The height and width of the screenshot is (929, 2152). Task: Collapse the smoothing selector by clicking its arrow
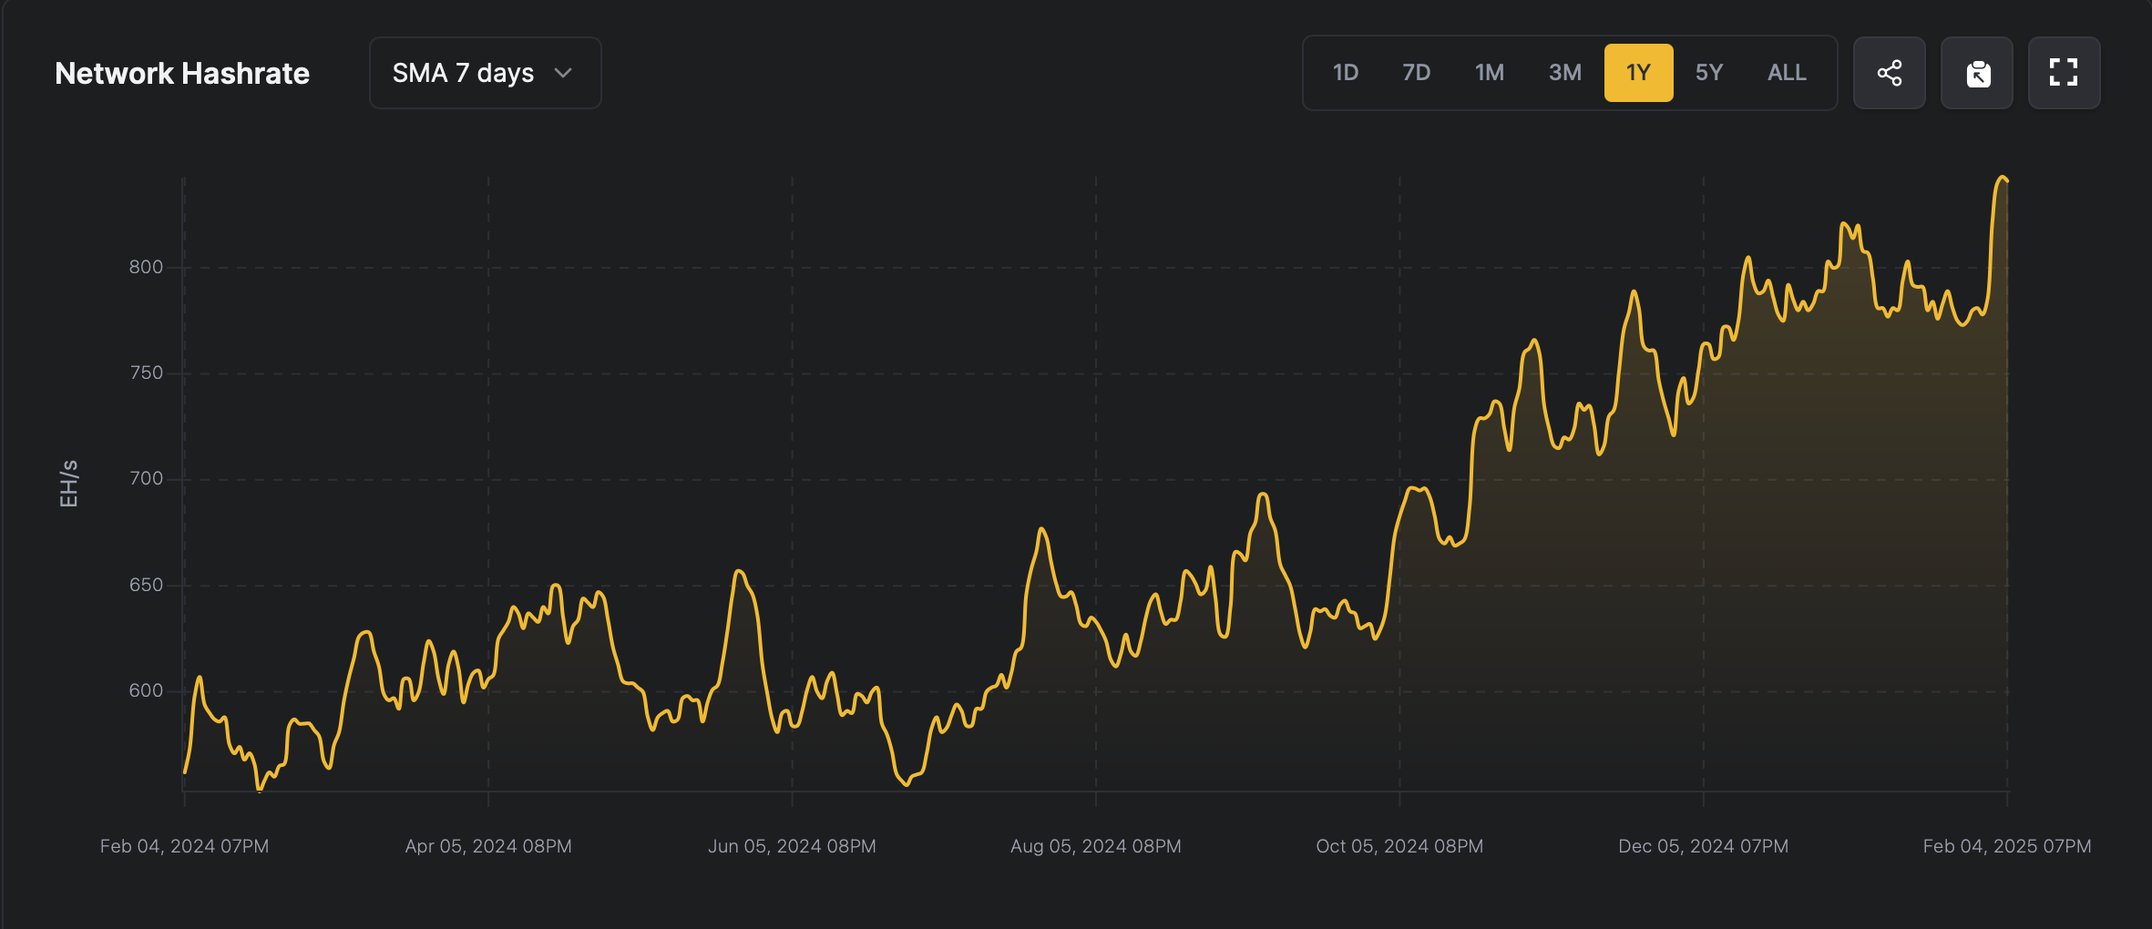click(x=563, y=73)
